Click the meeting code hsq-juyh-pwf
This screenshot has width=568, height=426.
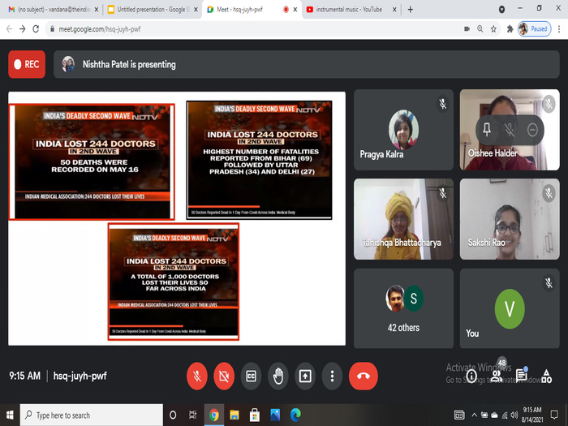pos(80,376)
